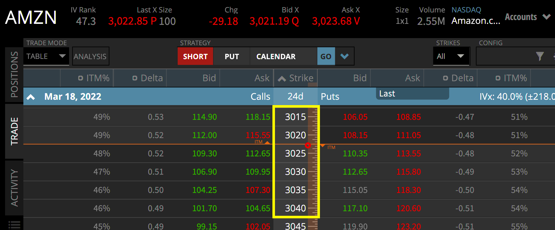Toggle the CALENDAR strategy option
Image resolution: width=555 pixels, height=230 pixels.
pos(276,56)
